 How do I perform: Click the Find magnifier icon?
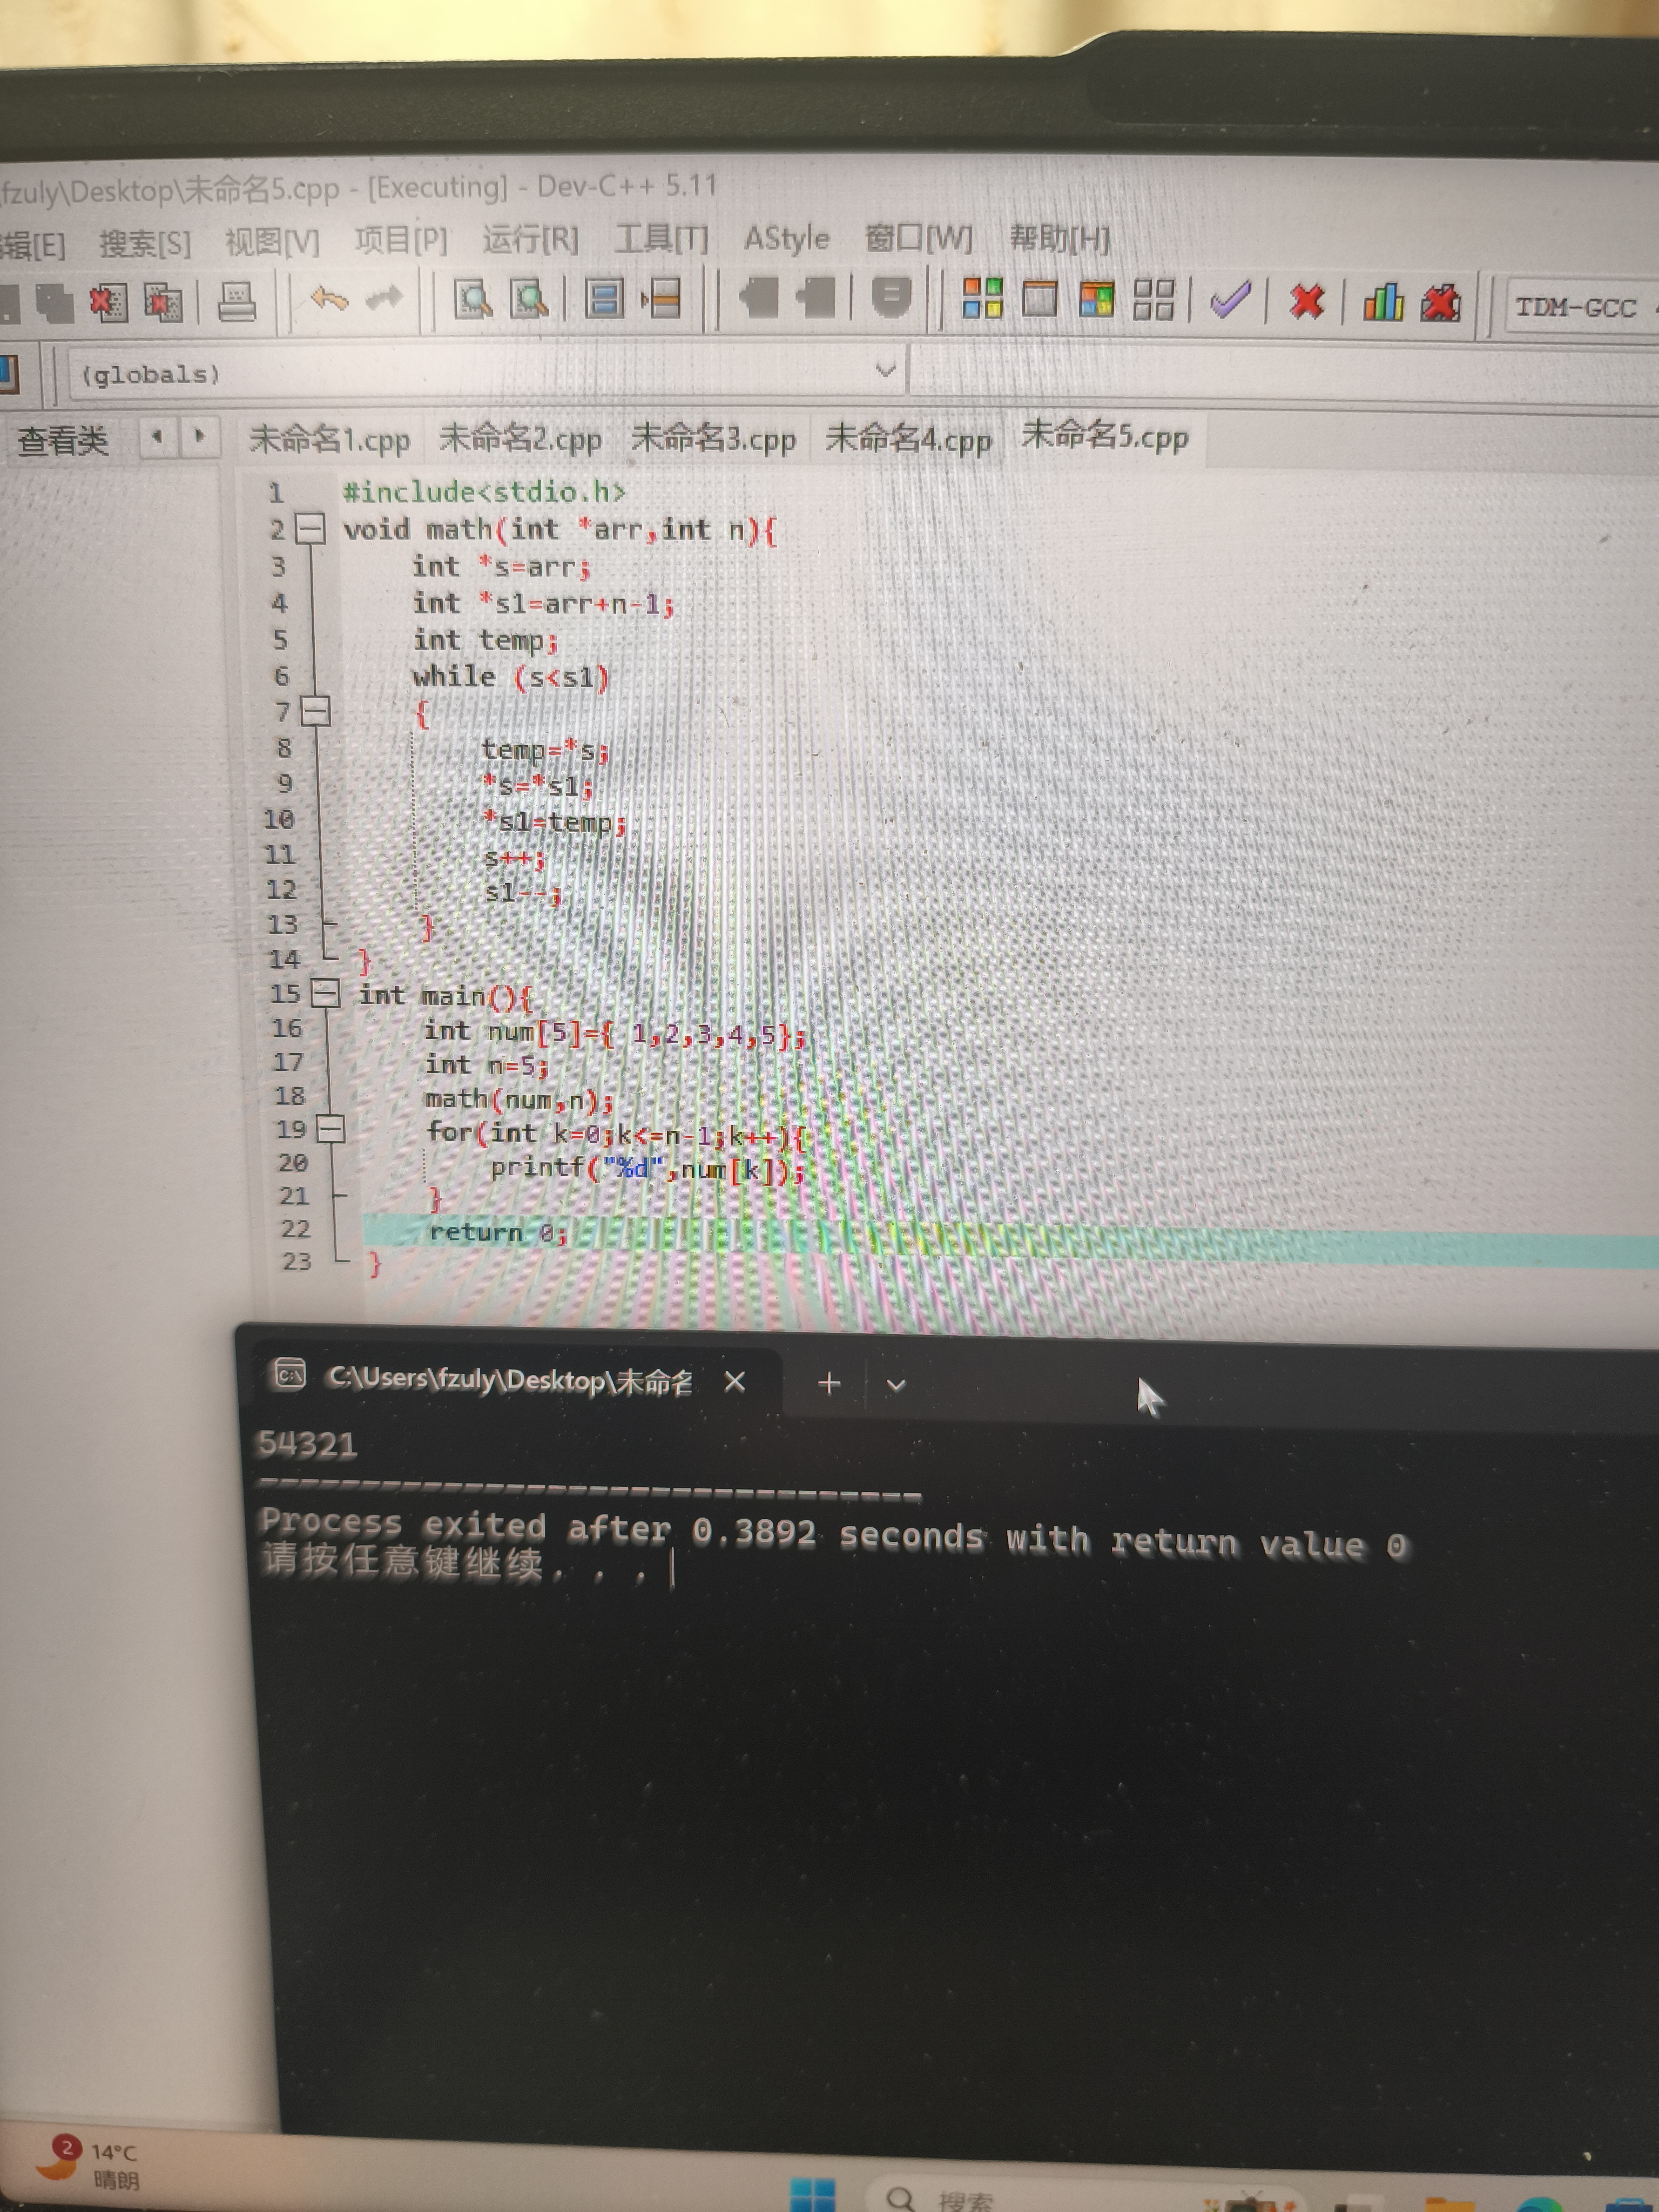pyautogui.click(x=473, y=299)
